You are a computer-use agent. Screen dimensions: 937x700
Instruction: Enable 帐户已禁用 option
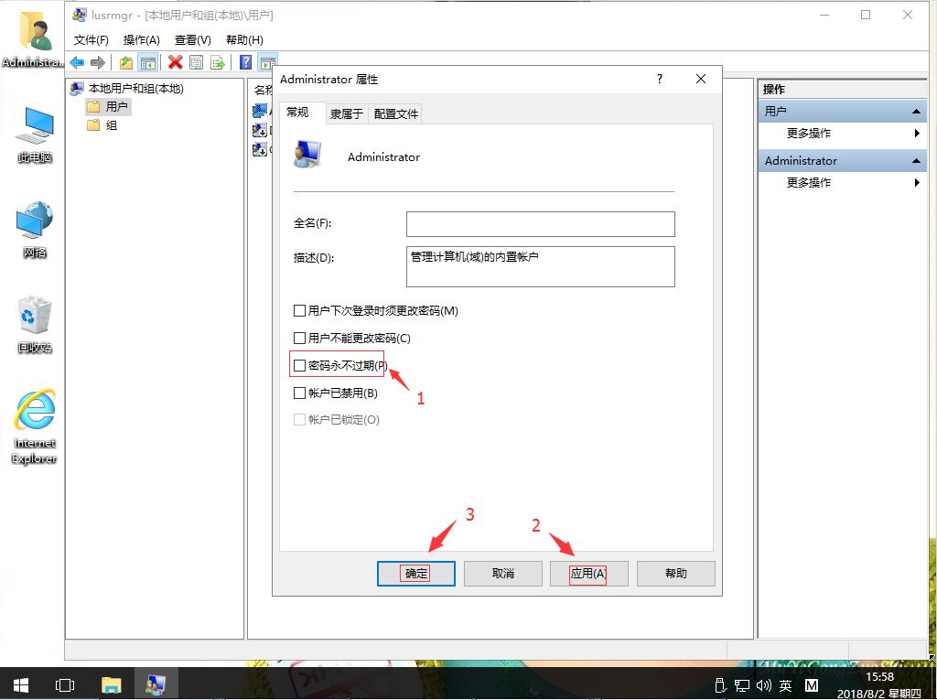[299, 392]
